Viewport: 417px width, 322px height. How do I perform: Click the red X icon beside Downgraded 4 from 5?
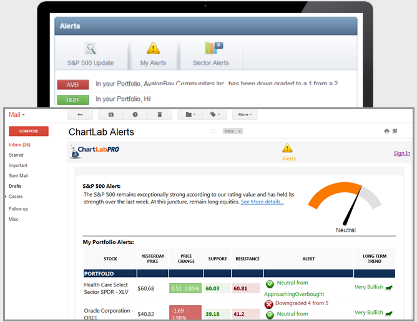[x=269, y=304]
